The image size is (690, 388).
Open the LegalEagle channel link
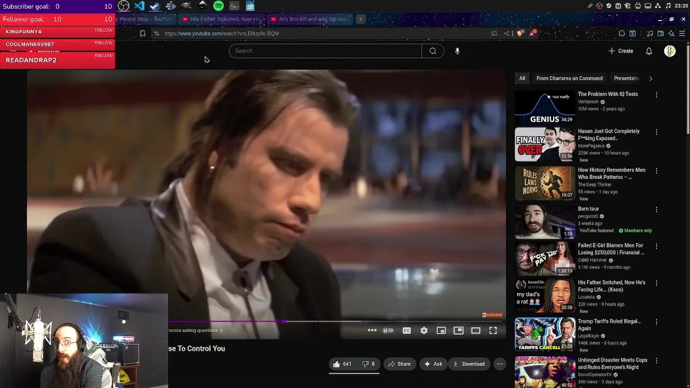pyautogui.click(x=590, y=335)
